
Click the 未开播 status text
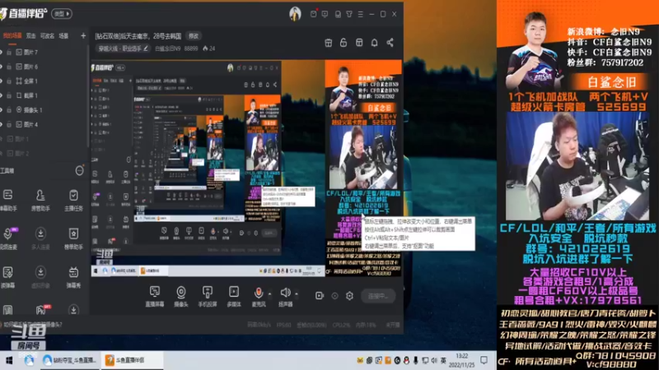(x=393, y=325)
